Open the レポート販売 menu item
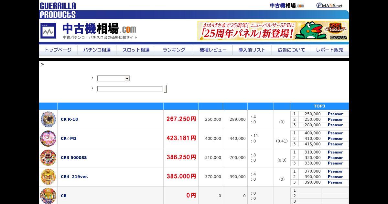Screen dimensions: 388x204 pos(329,50)
